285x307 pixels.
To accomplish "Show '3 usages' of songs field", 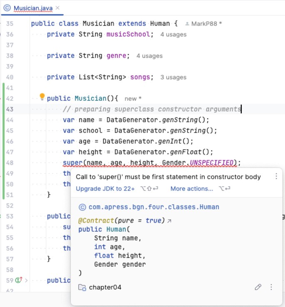I will (x=173, y=77).
